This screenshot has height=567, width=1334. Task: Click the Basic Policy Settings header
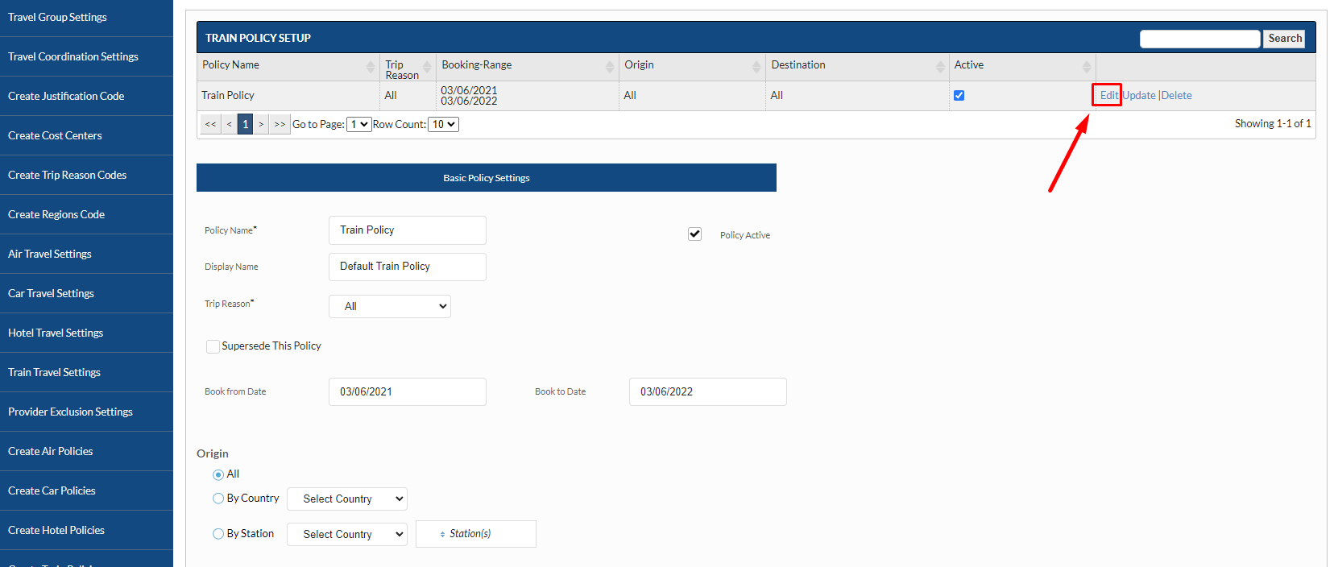click(x=487, y=178)
